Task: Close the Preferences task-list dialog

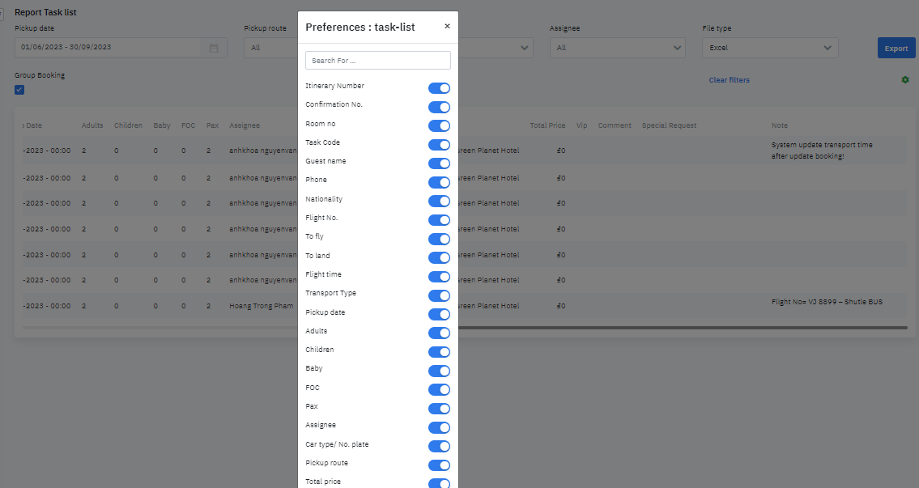Action: [447, 27]
